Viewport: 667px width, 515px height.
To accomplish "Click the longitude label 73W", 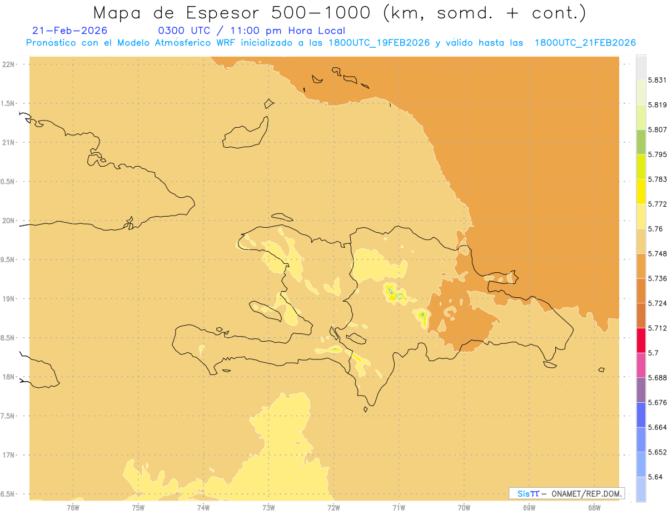I will (x=268, y=507).
